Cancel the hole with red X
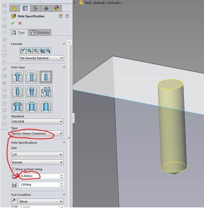The image size is (204, 208). (20, 23)
